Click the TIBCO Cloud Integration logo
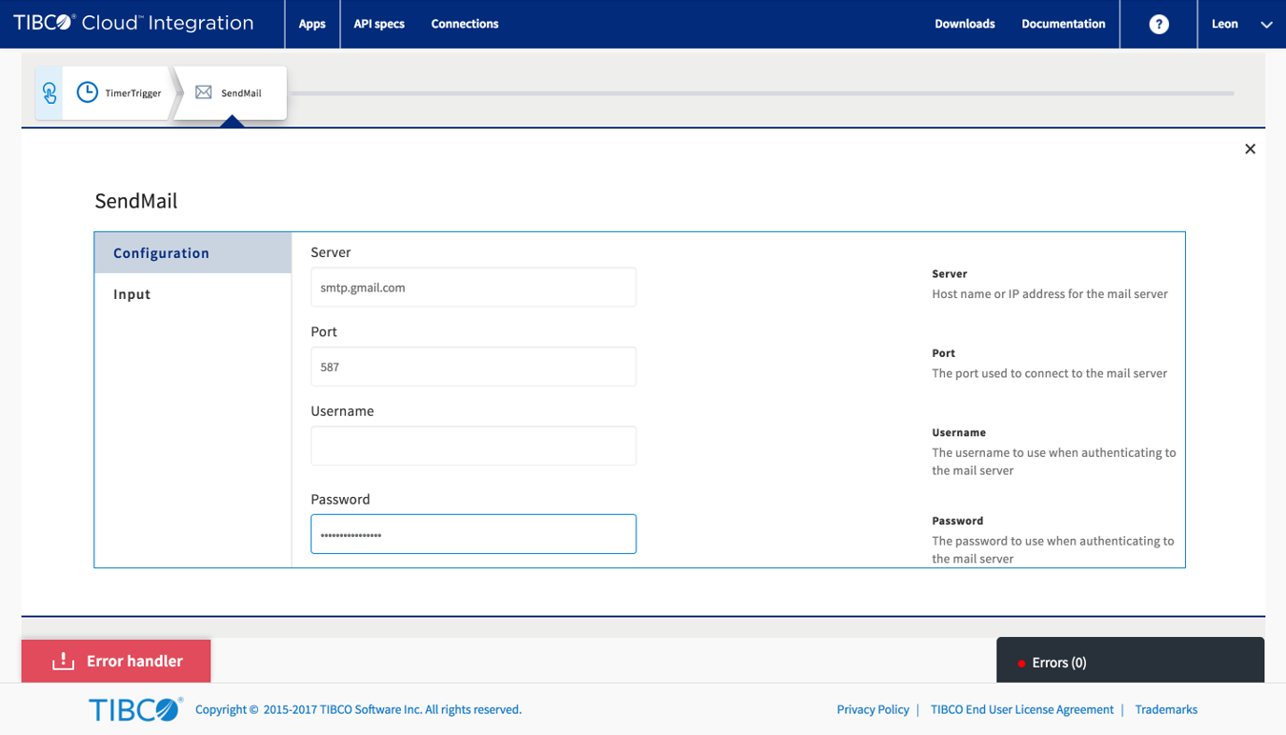This screenshot has height=735, width=1286. [133, 23]
